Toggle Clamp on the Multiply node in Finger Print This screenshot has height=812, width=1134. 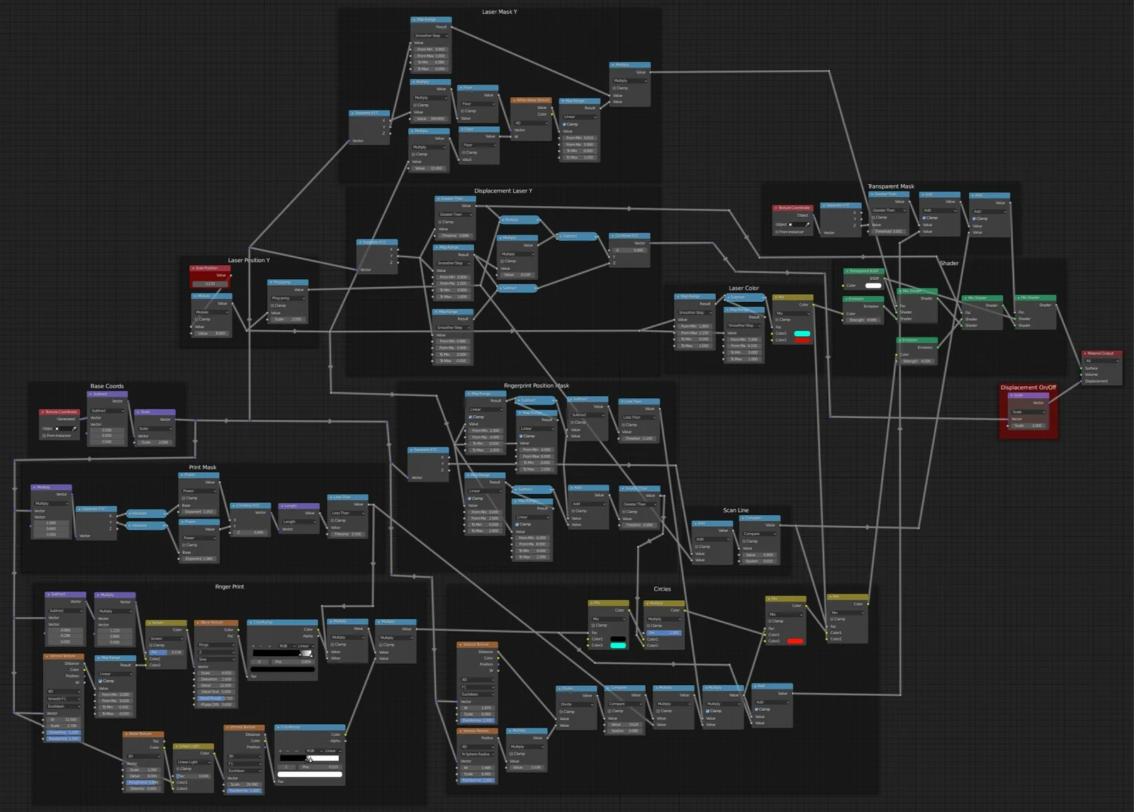click(332, 645)
